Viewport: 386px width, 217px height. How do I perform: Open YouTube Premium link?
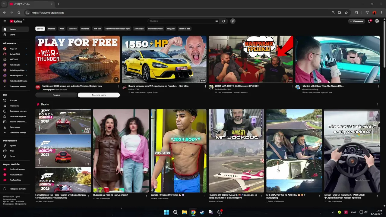click(15, 169)
